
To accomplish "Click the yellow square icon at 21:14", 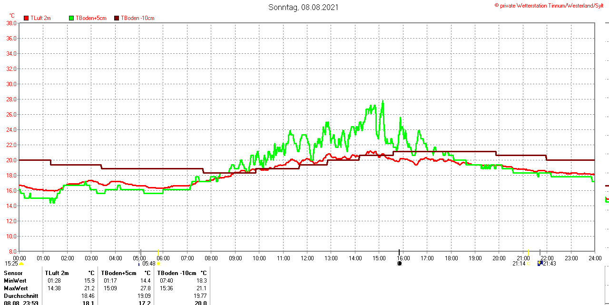I will point(528,263).
